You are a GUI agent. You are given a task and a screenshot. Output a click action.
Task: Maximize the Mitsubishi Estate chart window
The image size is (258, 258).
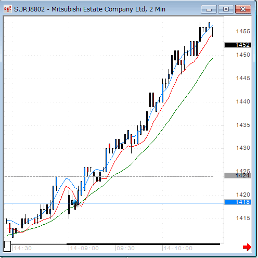[226, 9]
